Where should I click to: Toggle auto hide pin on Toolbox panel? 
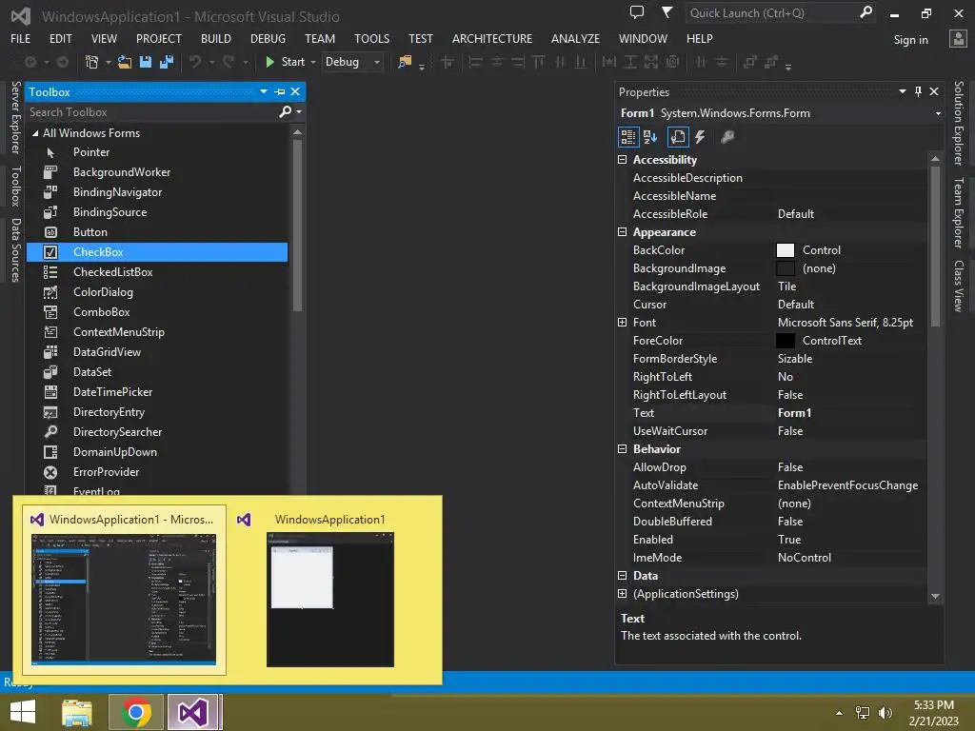click(280, 91)
